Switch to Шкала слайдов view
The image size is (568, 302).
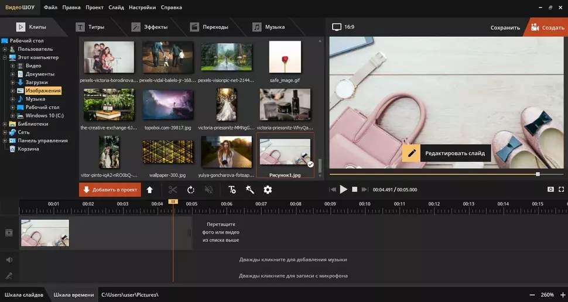[x=24, y=295]
